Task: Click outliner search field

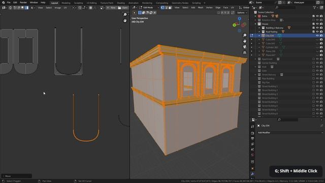Action: [x=285, y=8]
